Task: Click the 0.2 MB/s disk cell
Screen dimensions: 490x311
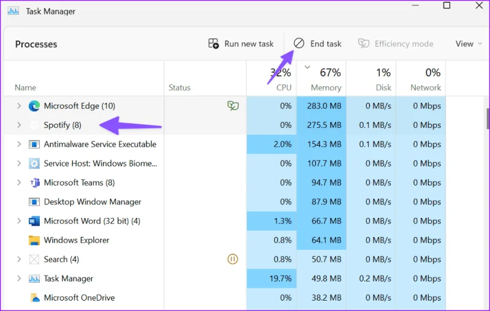Action: [371, 278]
